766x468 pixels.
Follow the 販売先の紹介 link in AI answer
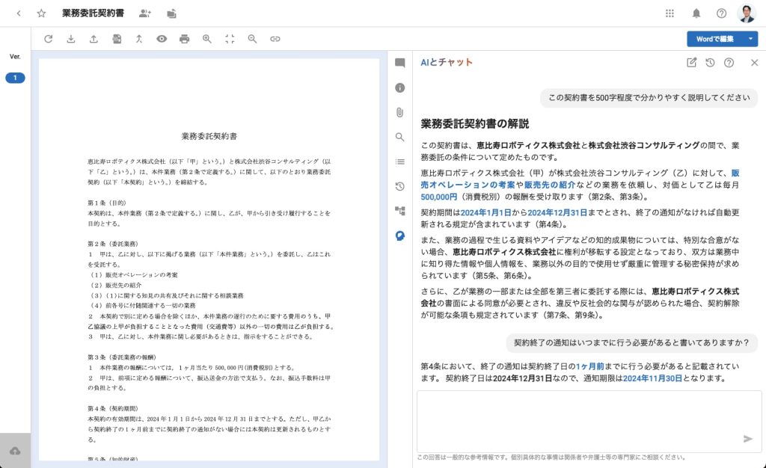(550, 185)
